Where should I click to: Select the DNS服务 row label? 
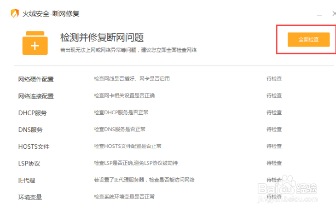30,130
